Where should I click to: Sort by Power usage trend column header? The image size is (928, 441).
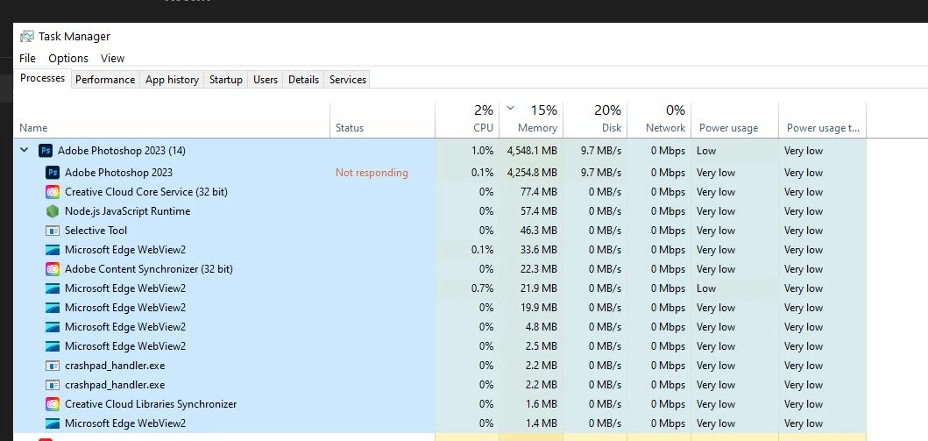click(822, 120)
